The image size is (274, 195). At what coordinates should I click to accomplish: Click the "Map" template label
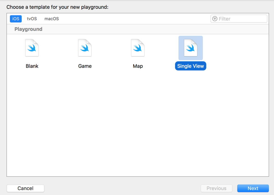[x=138, y=66]
